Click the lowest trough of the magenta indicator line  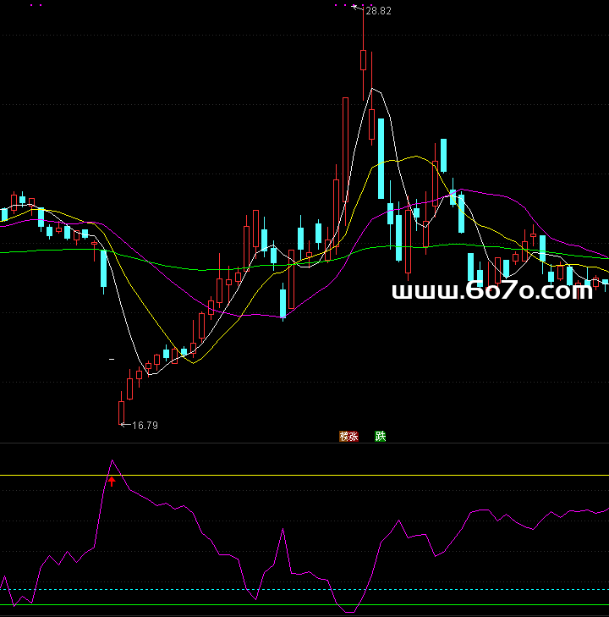(x=348, y=611)
